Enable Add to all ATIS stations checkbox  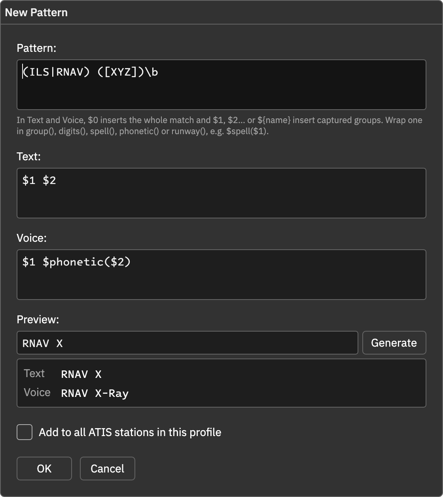coord(25,432)
